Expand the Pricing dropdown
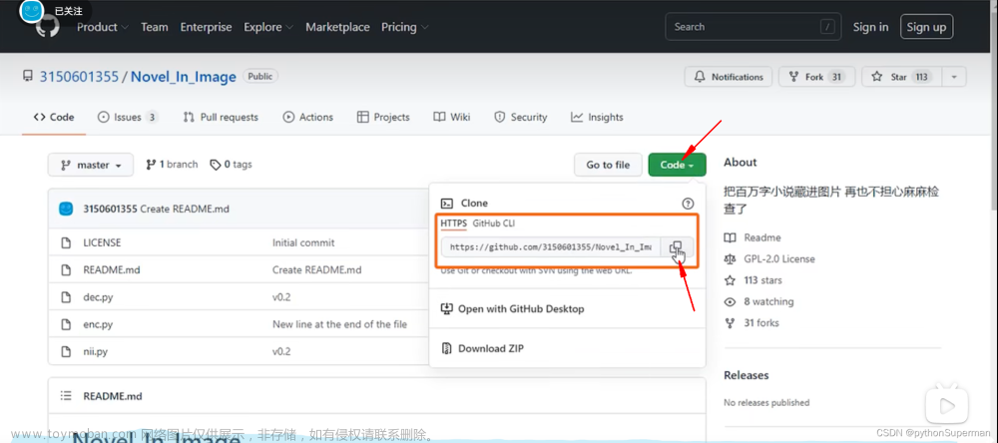This screenshot has height=443, width=998. (405, 27)
